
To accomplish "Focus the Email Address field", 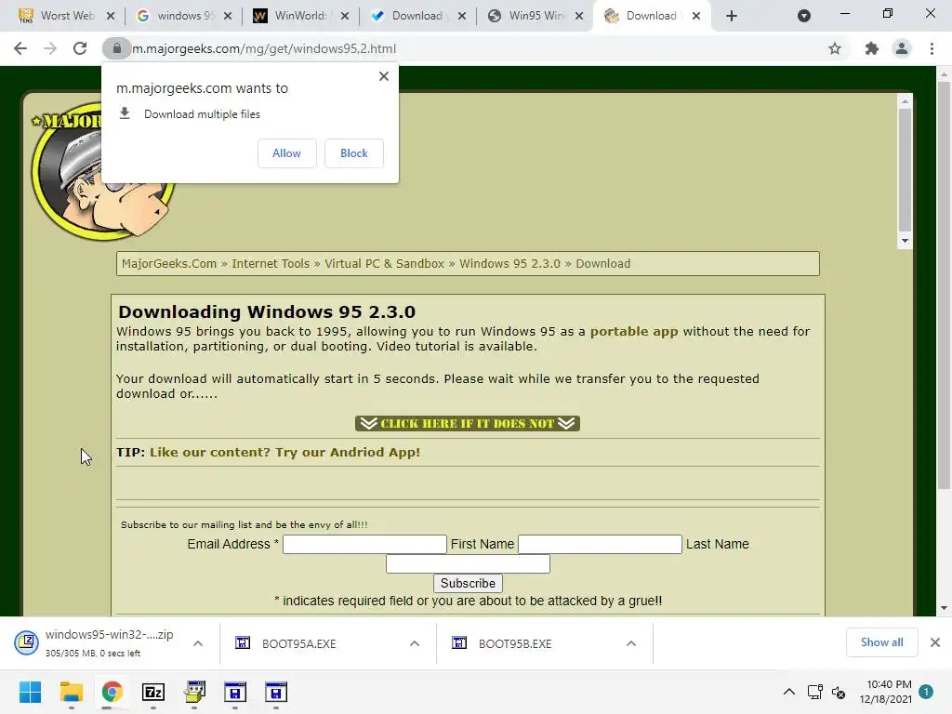I will (x=364, y=544).
